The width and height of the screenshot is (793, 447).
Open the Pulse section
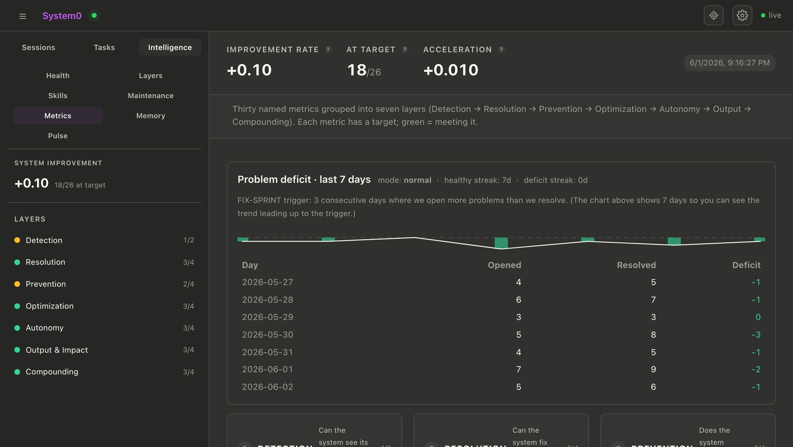(x=58, y=136)
